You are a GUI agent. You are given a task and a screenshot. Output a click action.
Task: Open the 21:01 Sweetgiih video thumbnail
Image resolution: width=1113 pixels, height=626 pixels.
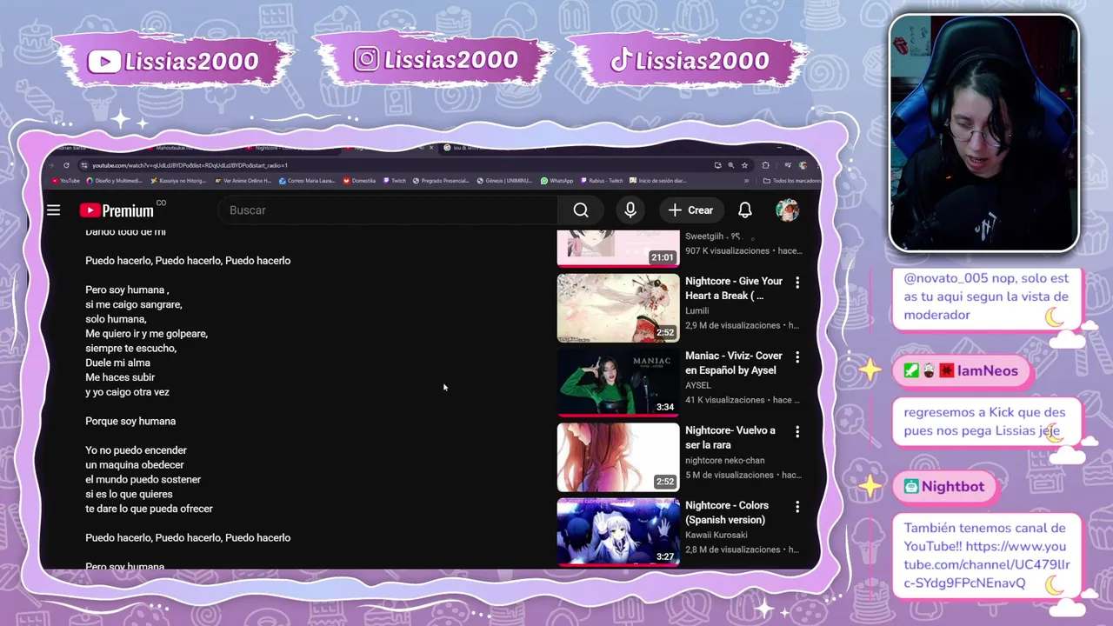618,248
